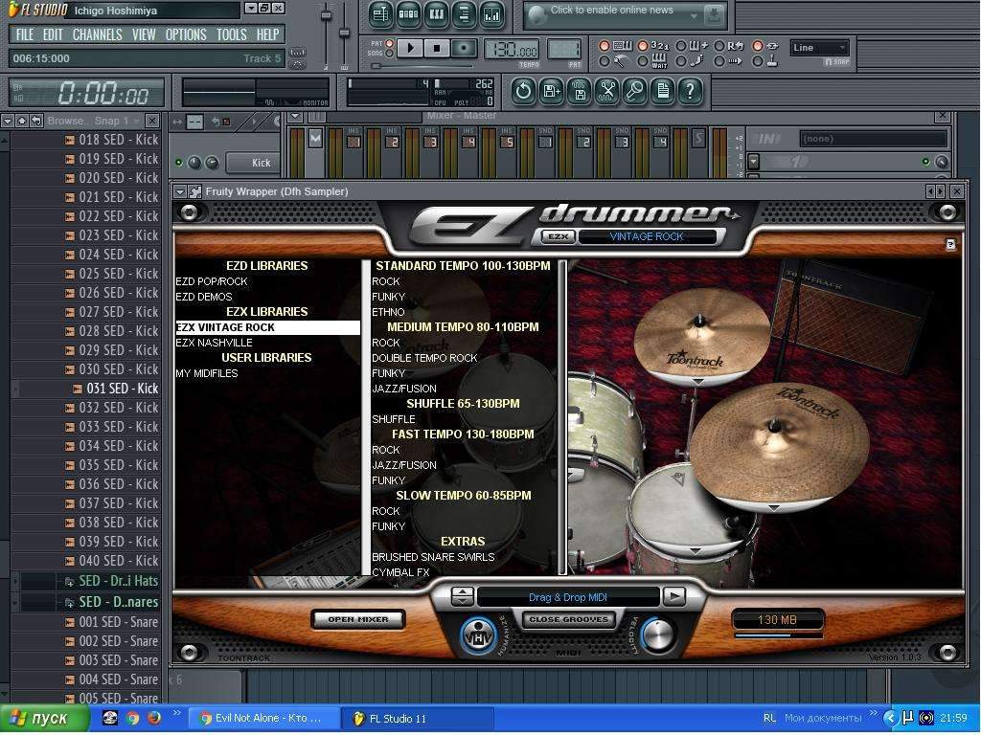The width and height of the screenshot is (981, 735).
Task: Click the question mark help icon
Action: click(690, 91)
